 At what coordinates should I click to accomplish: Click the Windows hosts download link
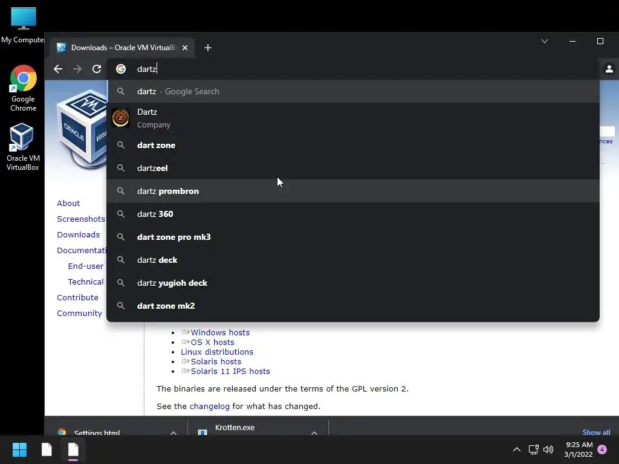[x=220, y=333]
